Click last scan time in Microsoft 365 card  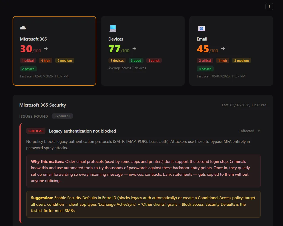point(44,76)
